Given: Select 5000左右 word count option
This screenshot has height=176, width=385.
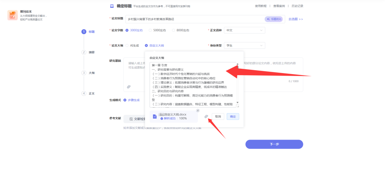Looking at the screenshot, I should point(158,30).
